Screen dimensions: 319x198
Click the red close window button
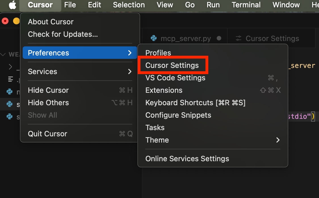click(5, 21)
